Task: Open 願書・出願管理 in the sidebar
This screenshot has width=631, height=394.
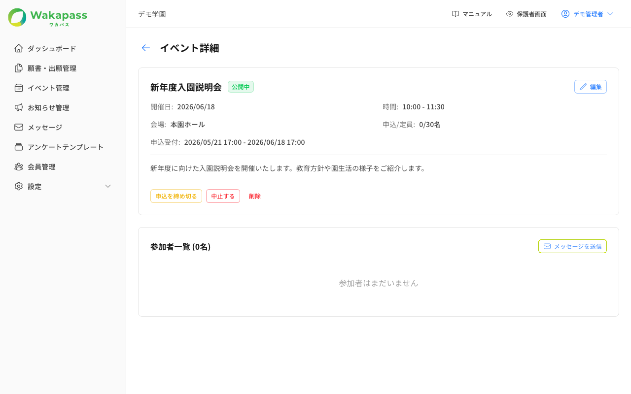Action: (63, 68)
